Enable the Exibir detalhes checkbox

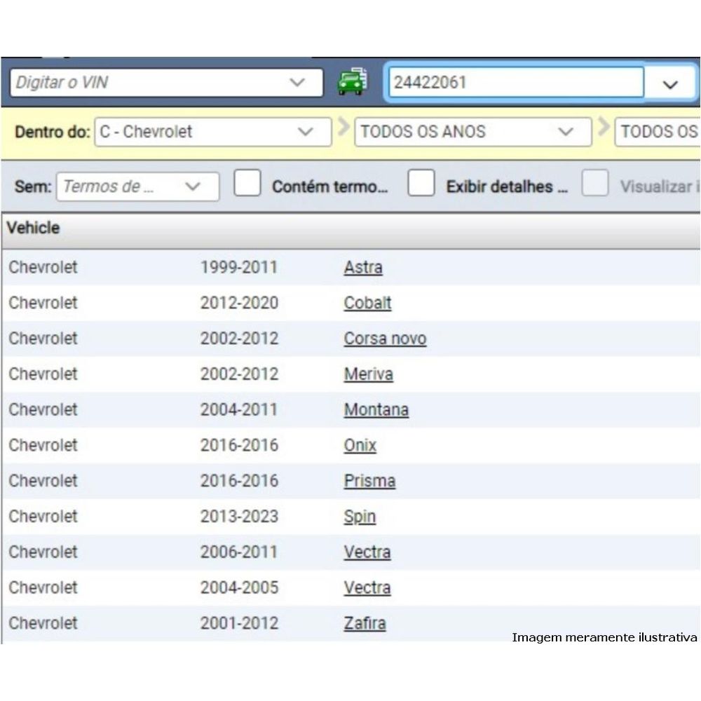coord(421,183)
